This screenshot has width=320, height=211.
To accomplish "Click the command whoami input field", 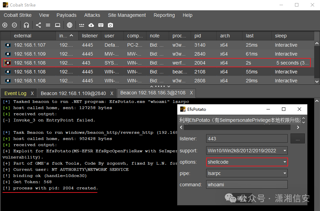I will [247, 185].
